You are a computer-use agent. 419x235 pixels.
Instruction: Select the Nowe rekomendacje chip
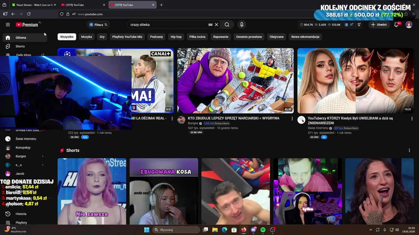pyautogui.click(x=305, y=37)
